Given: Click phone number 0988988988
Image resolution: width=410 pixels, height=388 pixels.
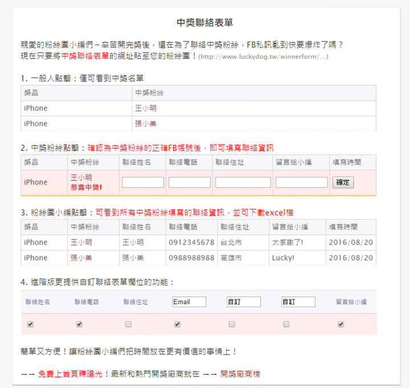Looking at the screenshot, I should [x=191, y=258].
